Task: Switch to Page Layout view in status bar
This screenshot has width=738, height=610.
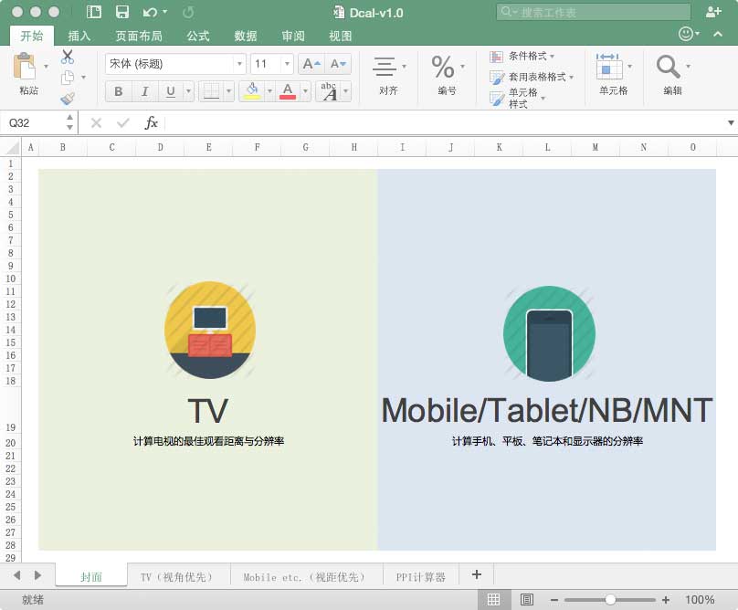Action: tap(526, 599)
